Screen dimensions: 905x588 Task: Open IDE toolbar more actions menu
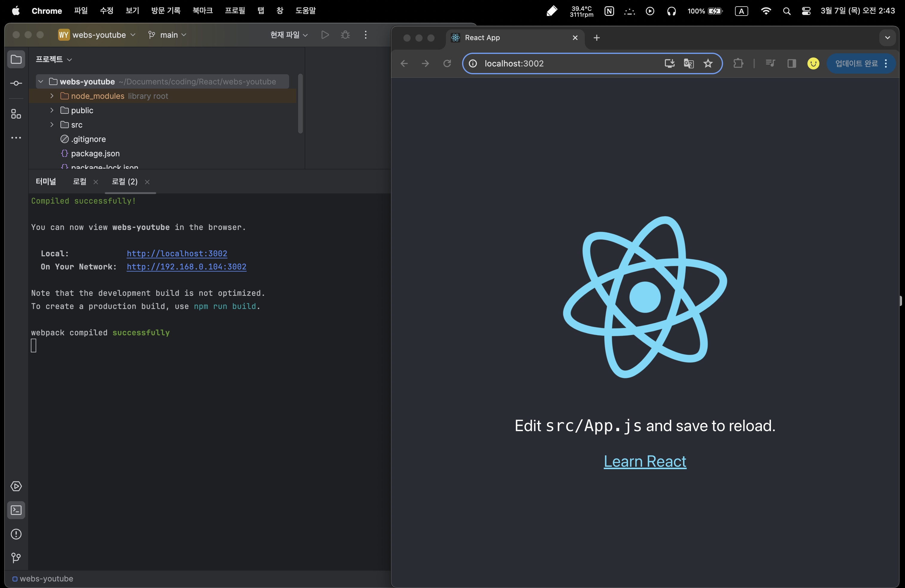pyautogui.click(x=366, y=35)
